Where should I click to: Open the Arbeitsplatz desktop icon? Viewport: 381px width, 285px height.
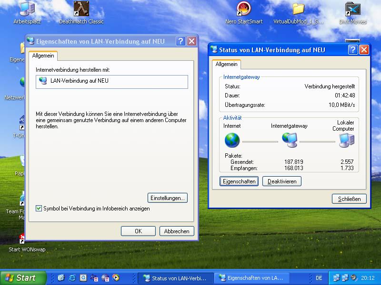27,9
